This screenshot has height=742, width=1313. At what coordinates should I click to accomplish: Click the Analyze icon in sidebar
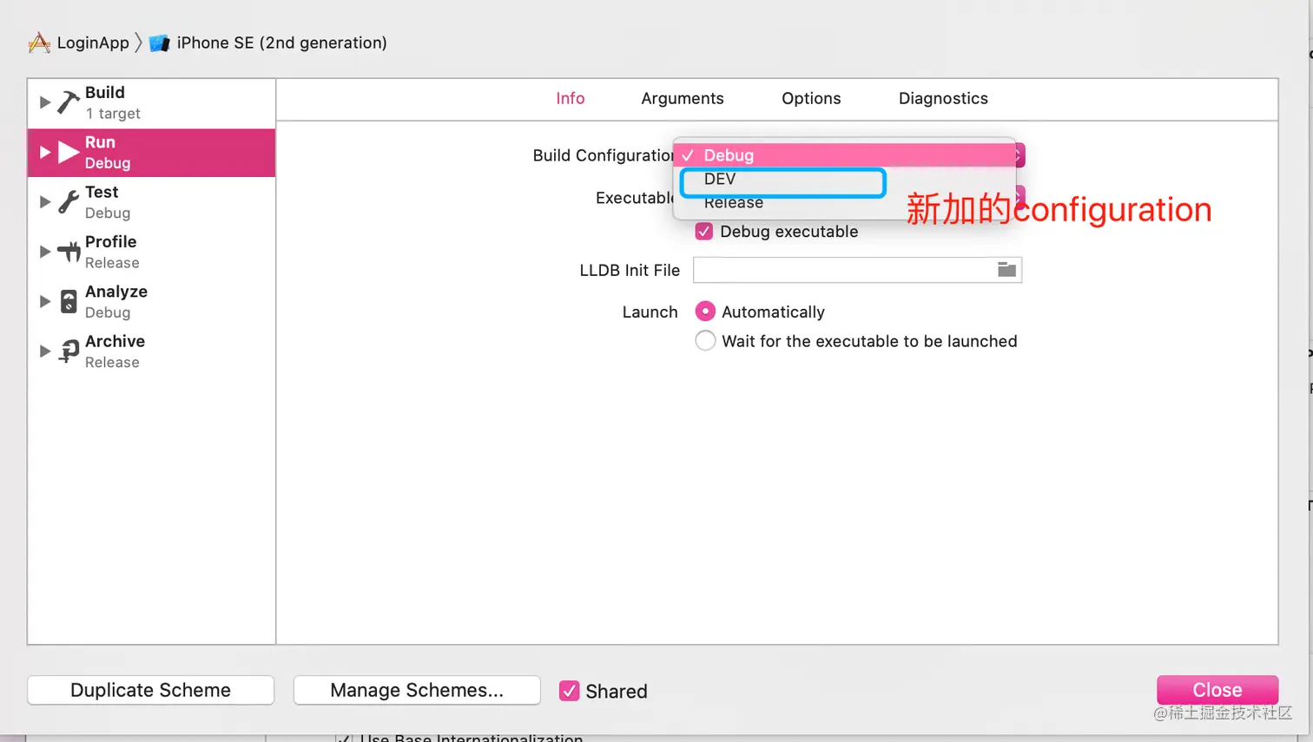69,302
